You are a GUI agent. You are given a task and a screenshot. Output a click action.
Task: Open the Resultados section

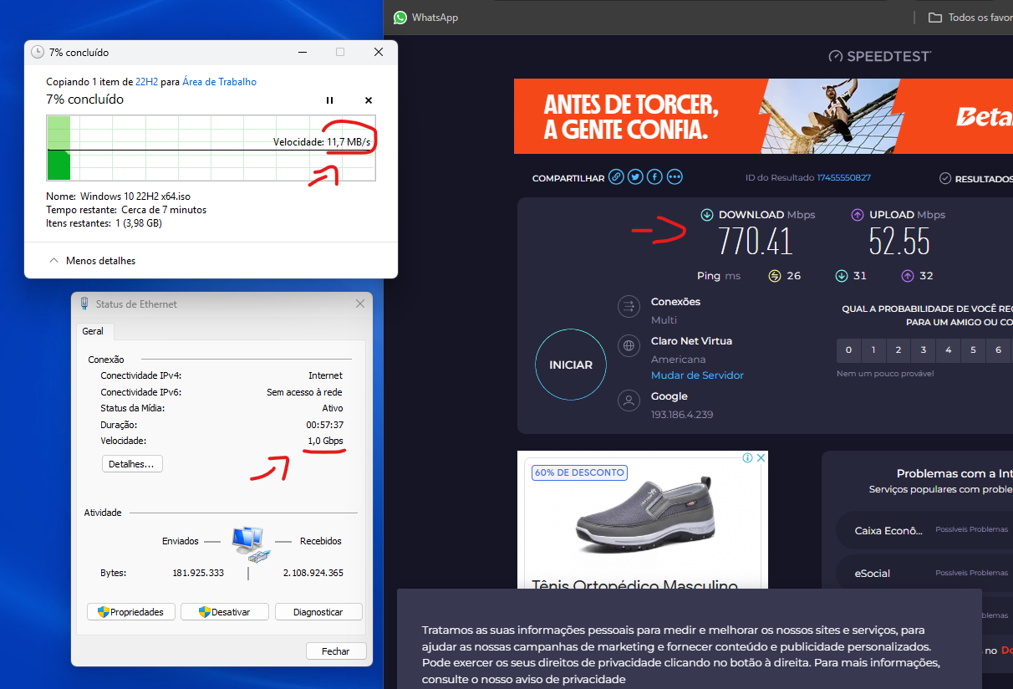coord(976,178)
